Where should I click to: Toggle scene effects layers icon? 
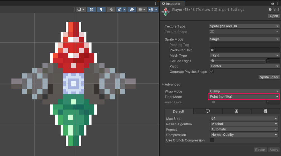(119, 10)
